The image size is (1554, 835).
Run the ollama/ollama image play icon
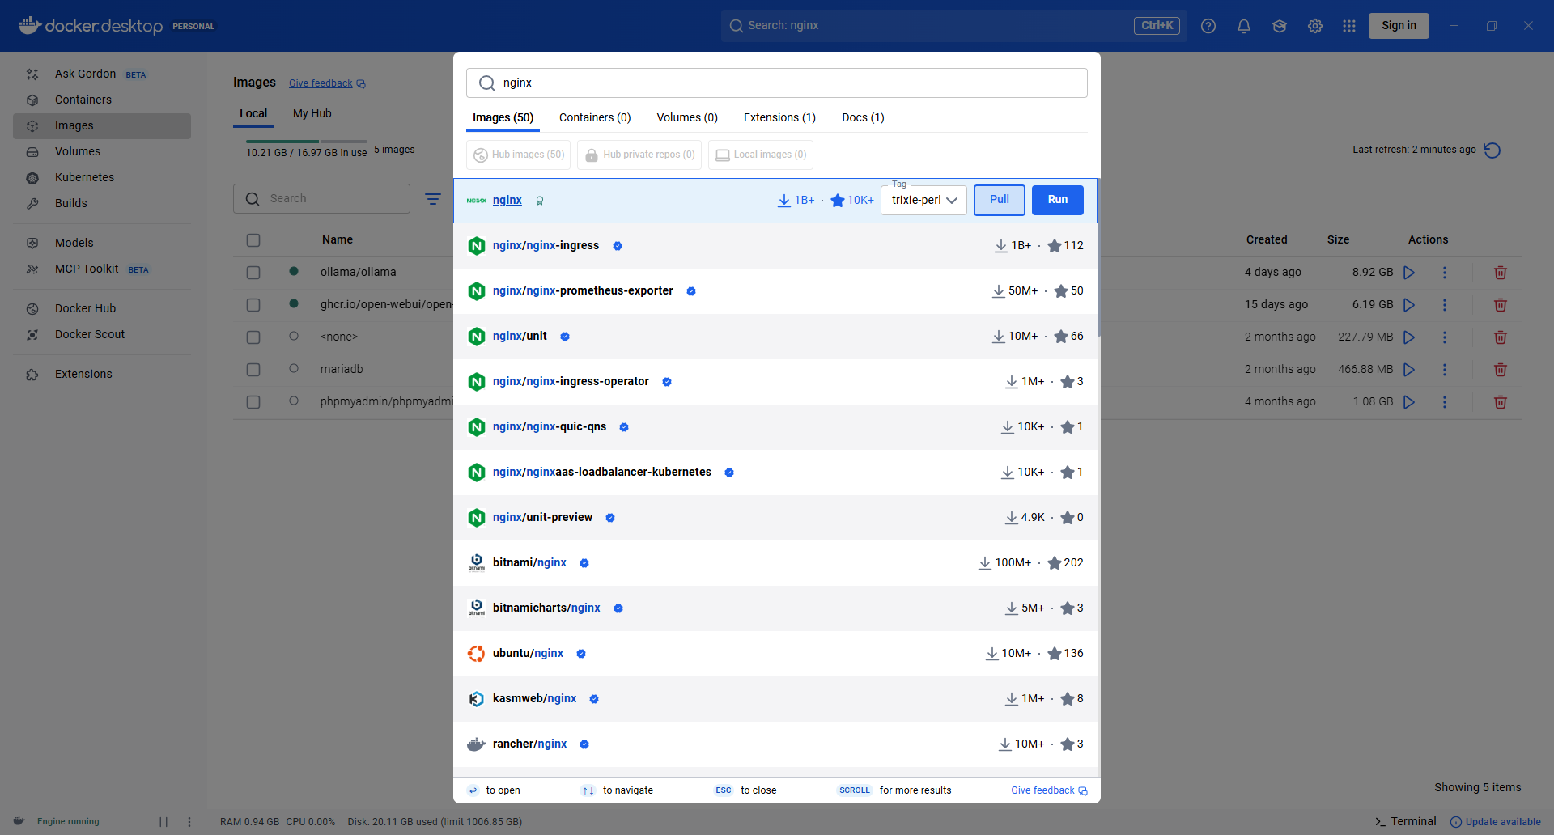pos(1409,273)
